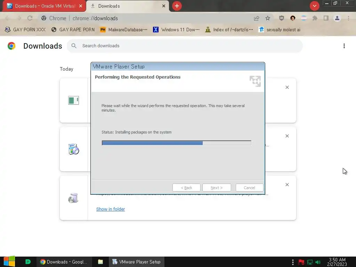Open the downloads page more actions menu
The width and height of the screenshot is (356, 267).
click(344, 46)
